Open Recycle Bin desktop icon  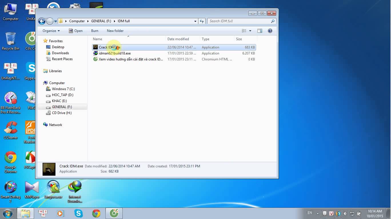click(x=11, y=41)
